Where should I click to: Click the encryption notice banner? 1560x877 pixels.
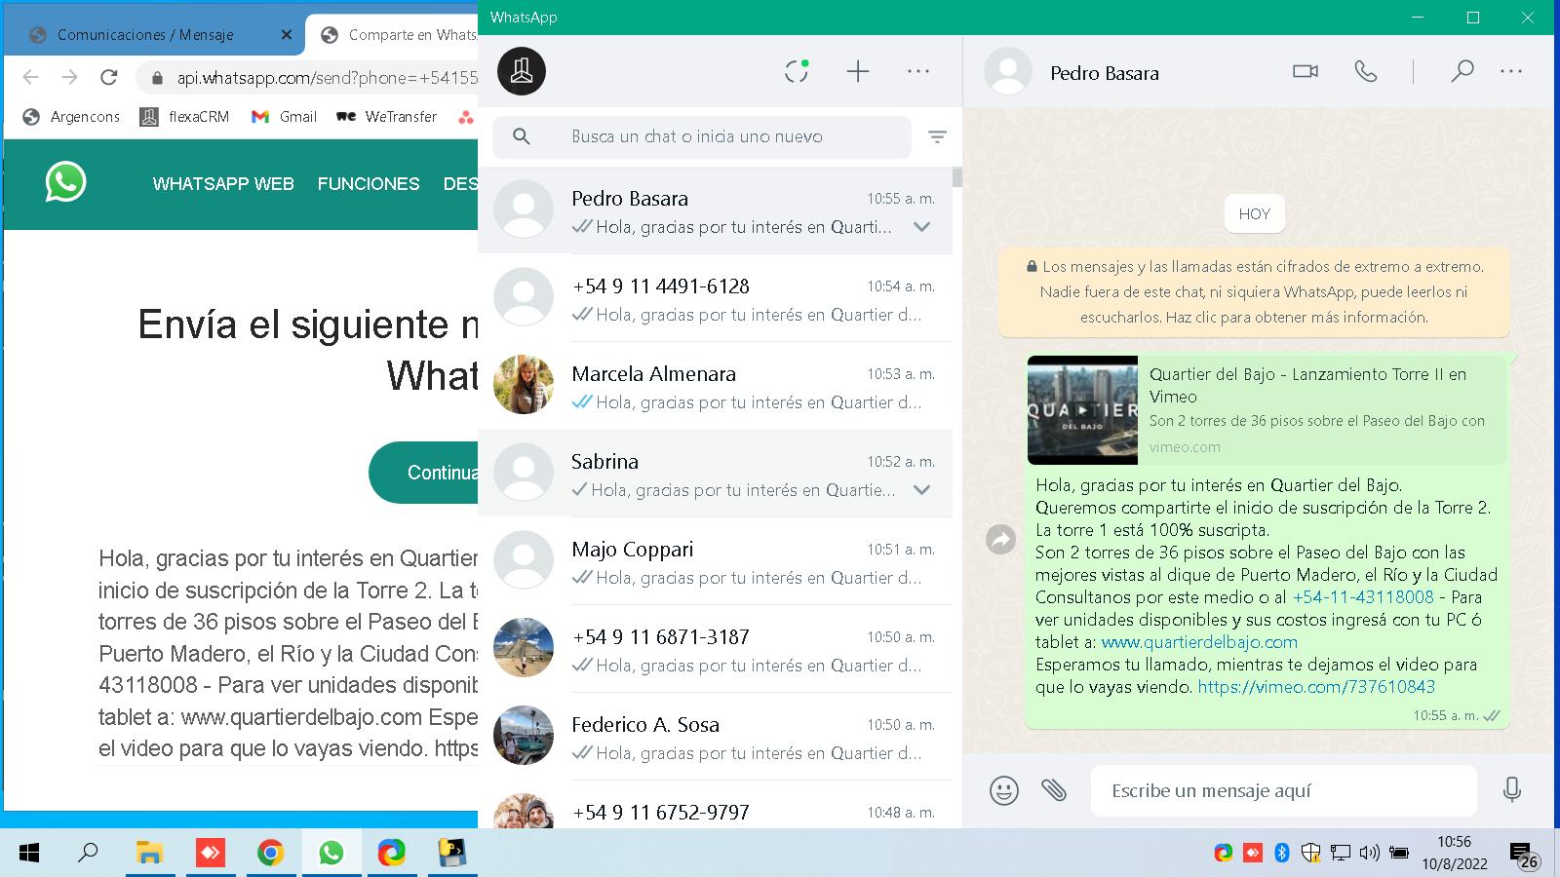1254,292
